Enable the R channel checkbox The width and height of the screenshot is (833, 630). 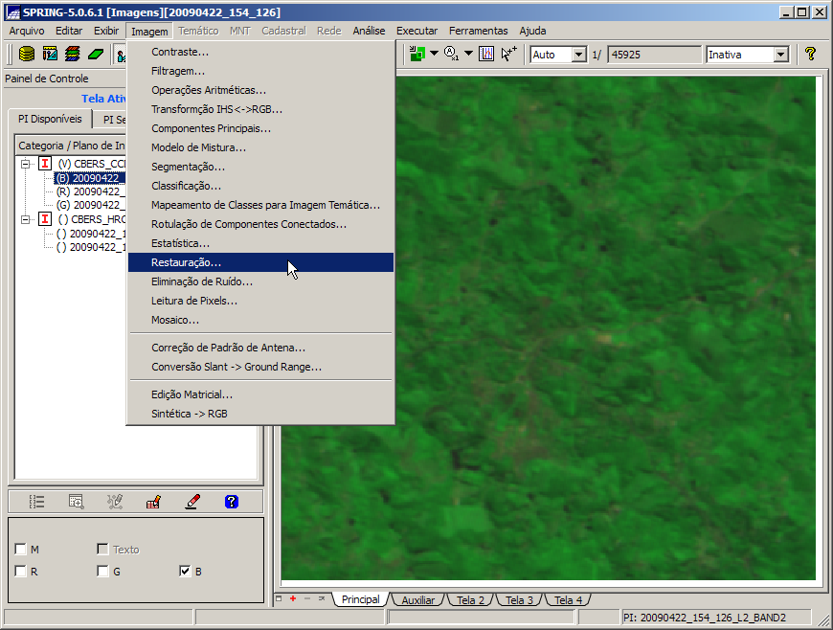21,572
